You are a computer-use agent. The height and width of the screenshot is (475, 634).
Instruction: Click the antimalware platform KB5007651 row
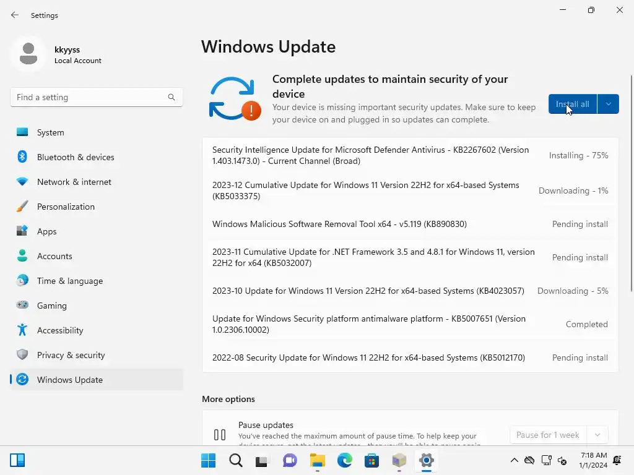[x=410, y=324]
